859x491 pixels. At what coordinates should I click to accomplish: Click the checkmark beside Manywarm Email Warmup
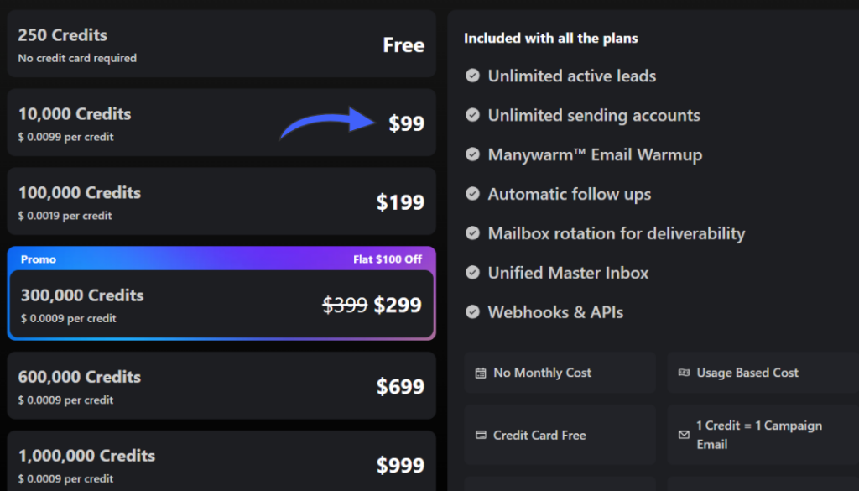coord(472,154)
